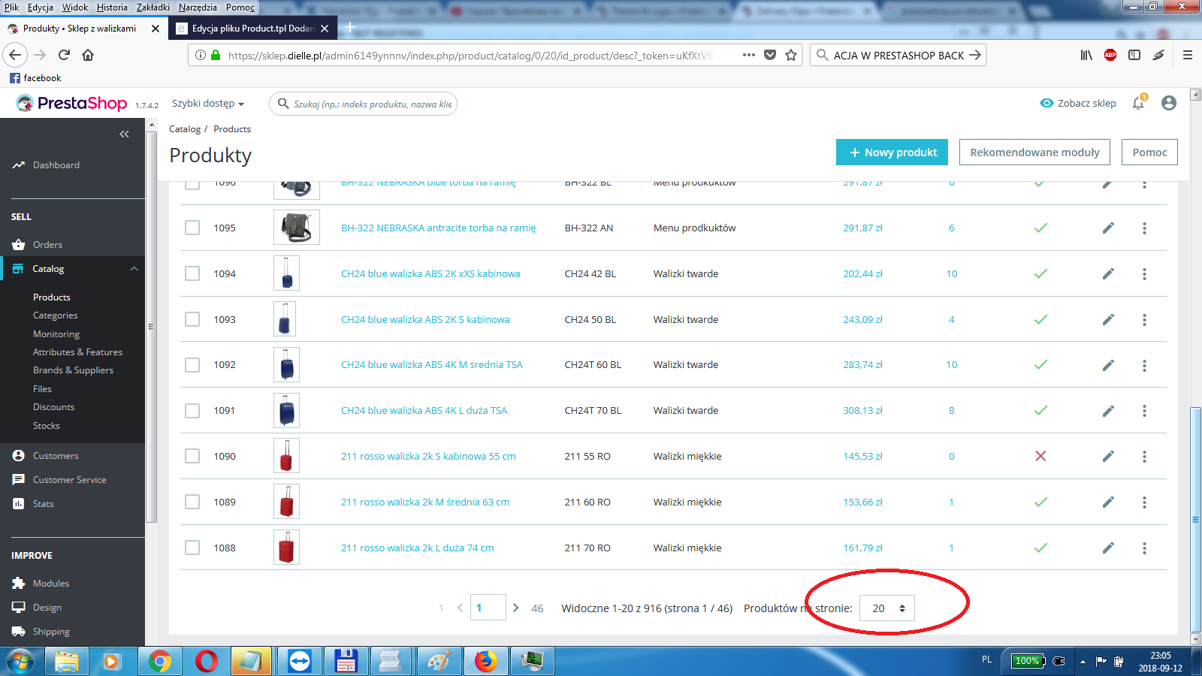Click the sidebar scrollbar thumb

[151, 327]
